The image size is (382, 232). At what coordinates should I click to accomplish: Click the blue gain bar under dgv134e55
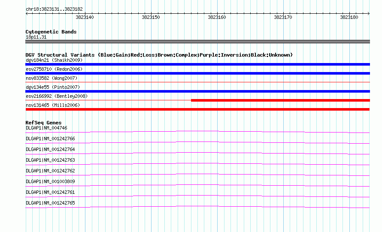[197, 91]
